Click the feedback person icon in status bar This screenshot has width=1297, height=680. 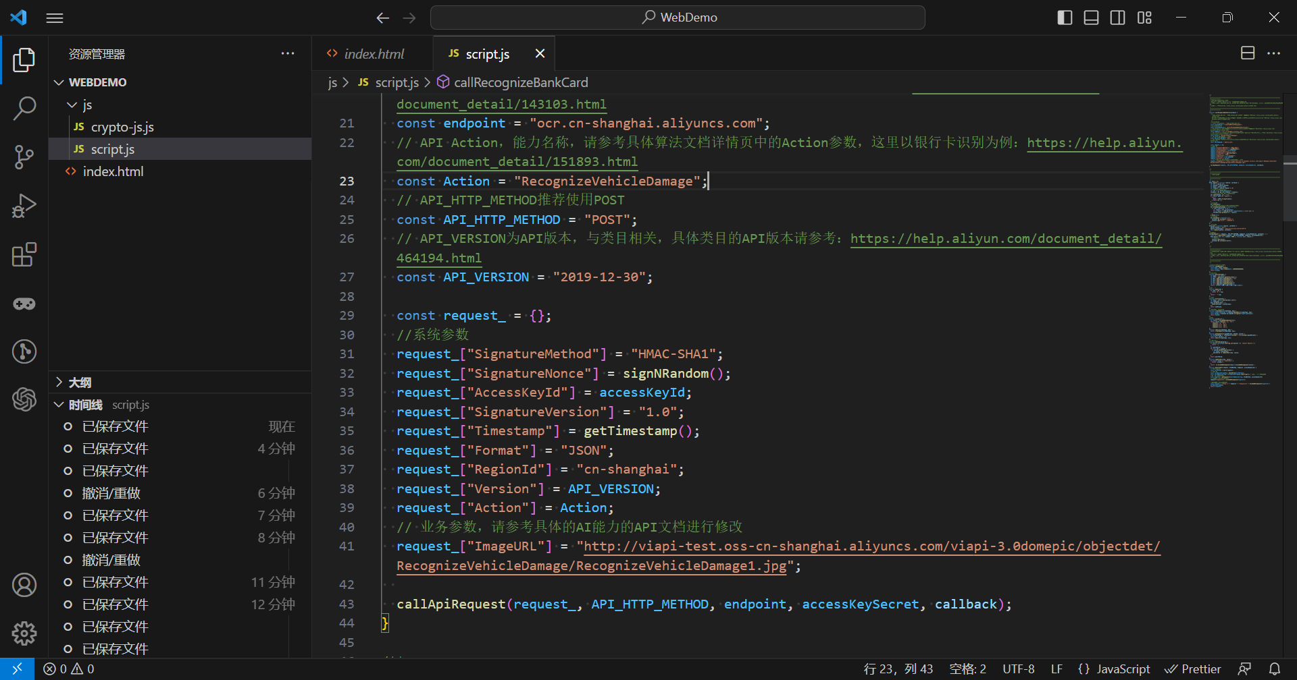click(1244, 669)
